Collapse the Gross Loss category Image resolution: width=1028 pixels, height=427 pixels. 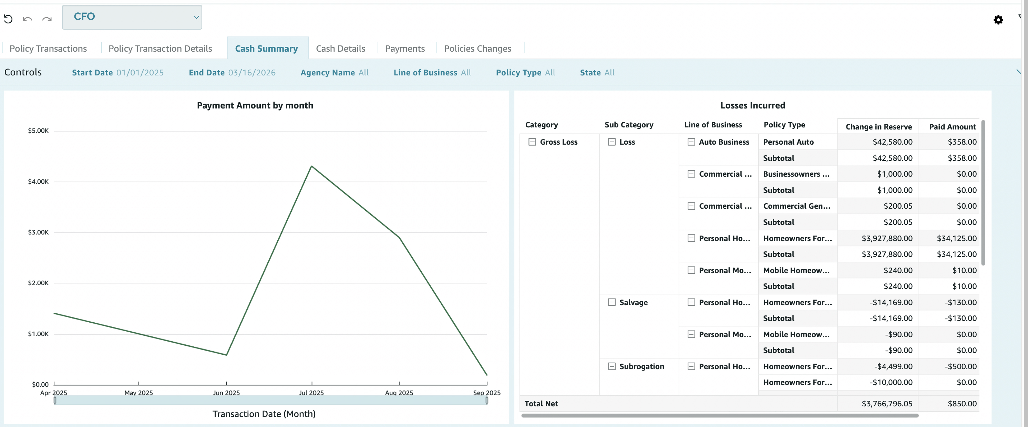tap(532, 142)
